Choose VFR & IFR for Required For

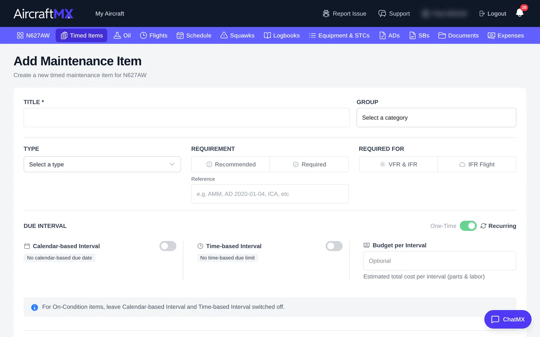398,164
